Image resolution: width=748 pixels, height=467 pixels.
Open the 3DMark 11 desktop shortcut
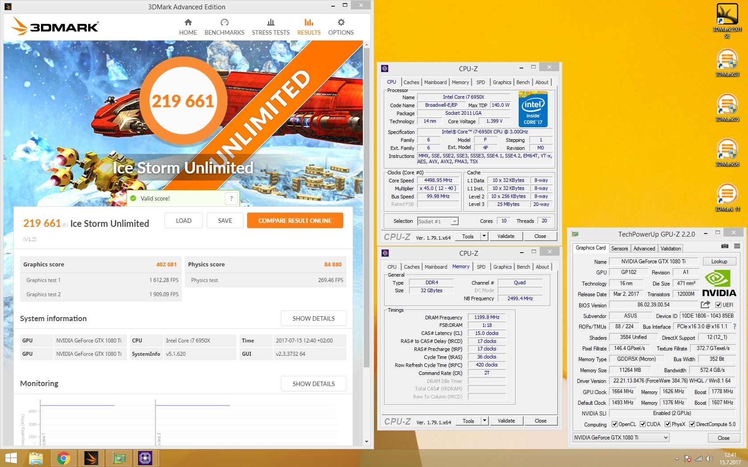pyautogui.click(x=727, y=197)
